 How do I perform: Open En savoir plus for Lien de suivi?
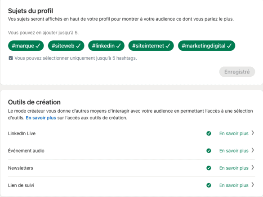coord(234,185)
